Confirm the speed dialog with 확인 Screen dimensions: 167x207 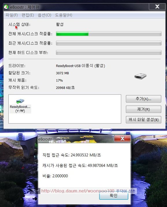coord(114,195)
